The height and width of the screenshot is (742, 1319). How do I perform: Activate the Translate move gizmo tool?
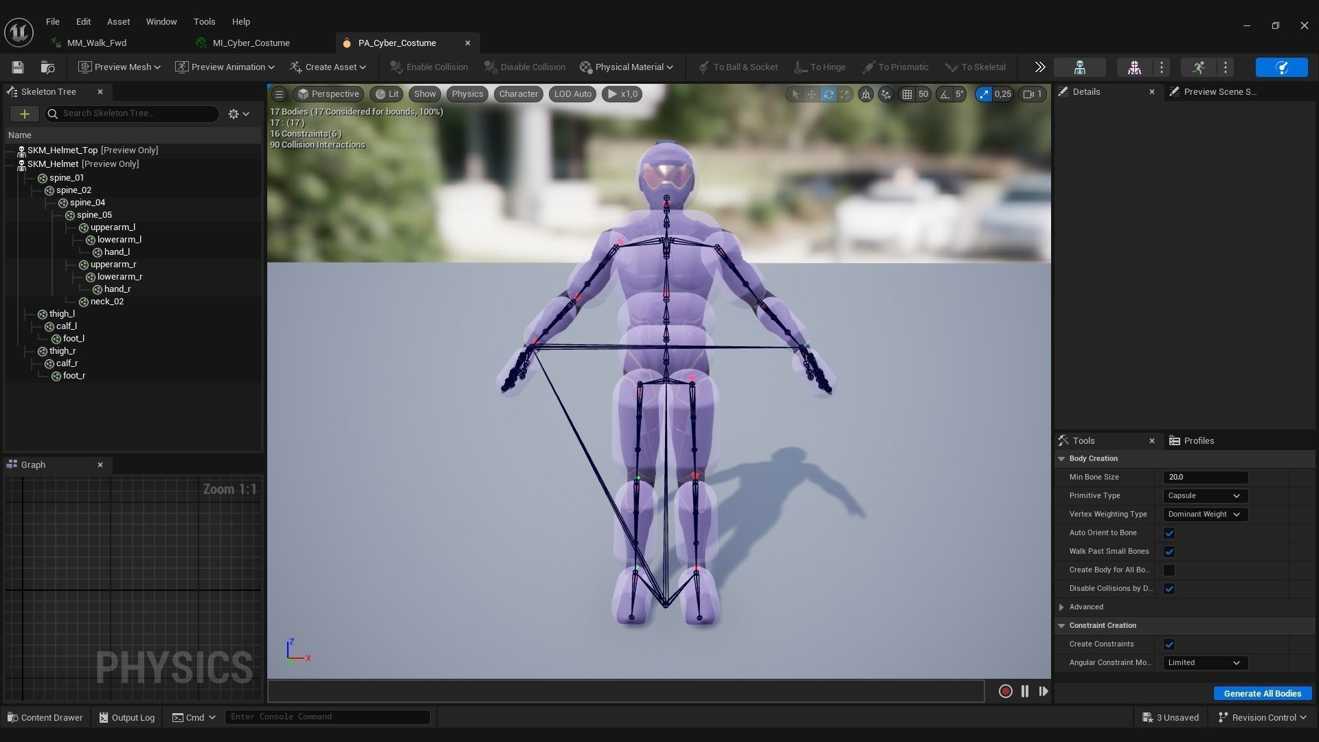(x=811, y=94)
